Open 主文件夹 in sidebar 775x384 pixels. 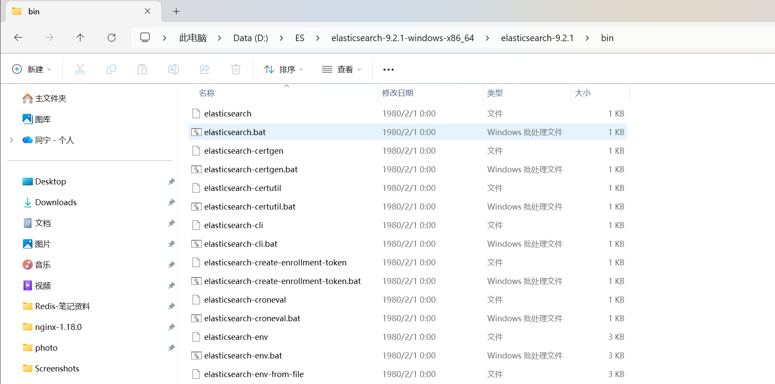point(45,98)
